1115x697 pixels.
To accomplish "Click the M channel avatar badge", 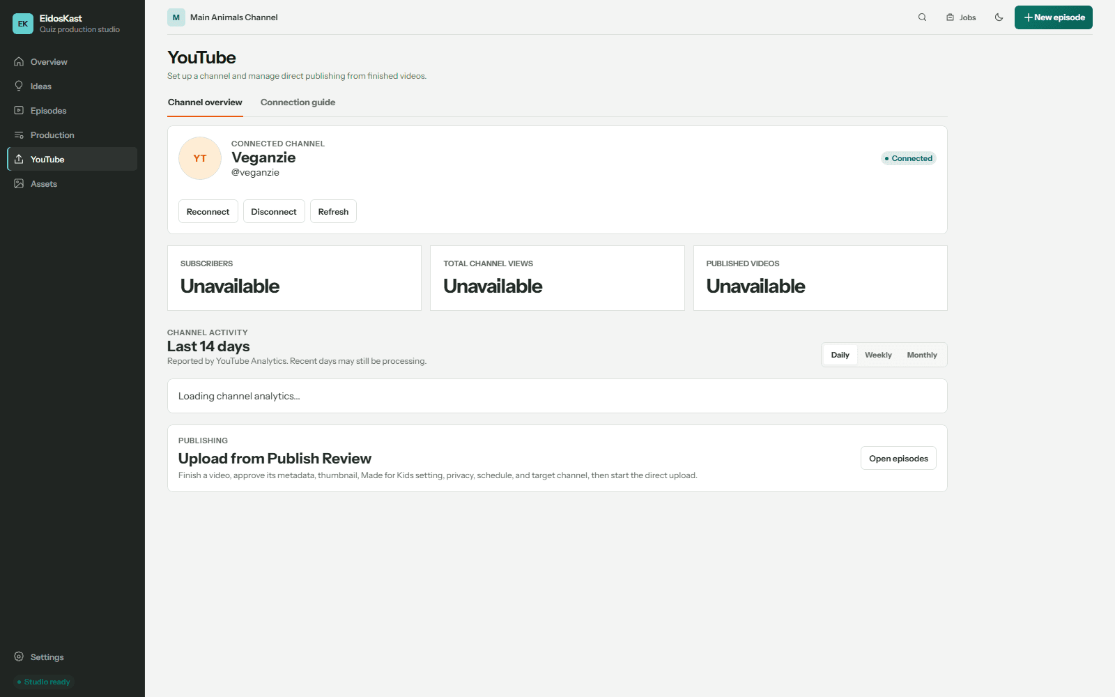I will click(176, 17).
